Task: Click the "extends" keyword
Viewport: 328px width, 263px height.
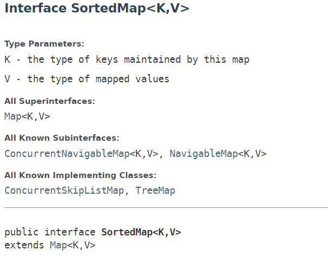Action: point(24,245)
